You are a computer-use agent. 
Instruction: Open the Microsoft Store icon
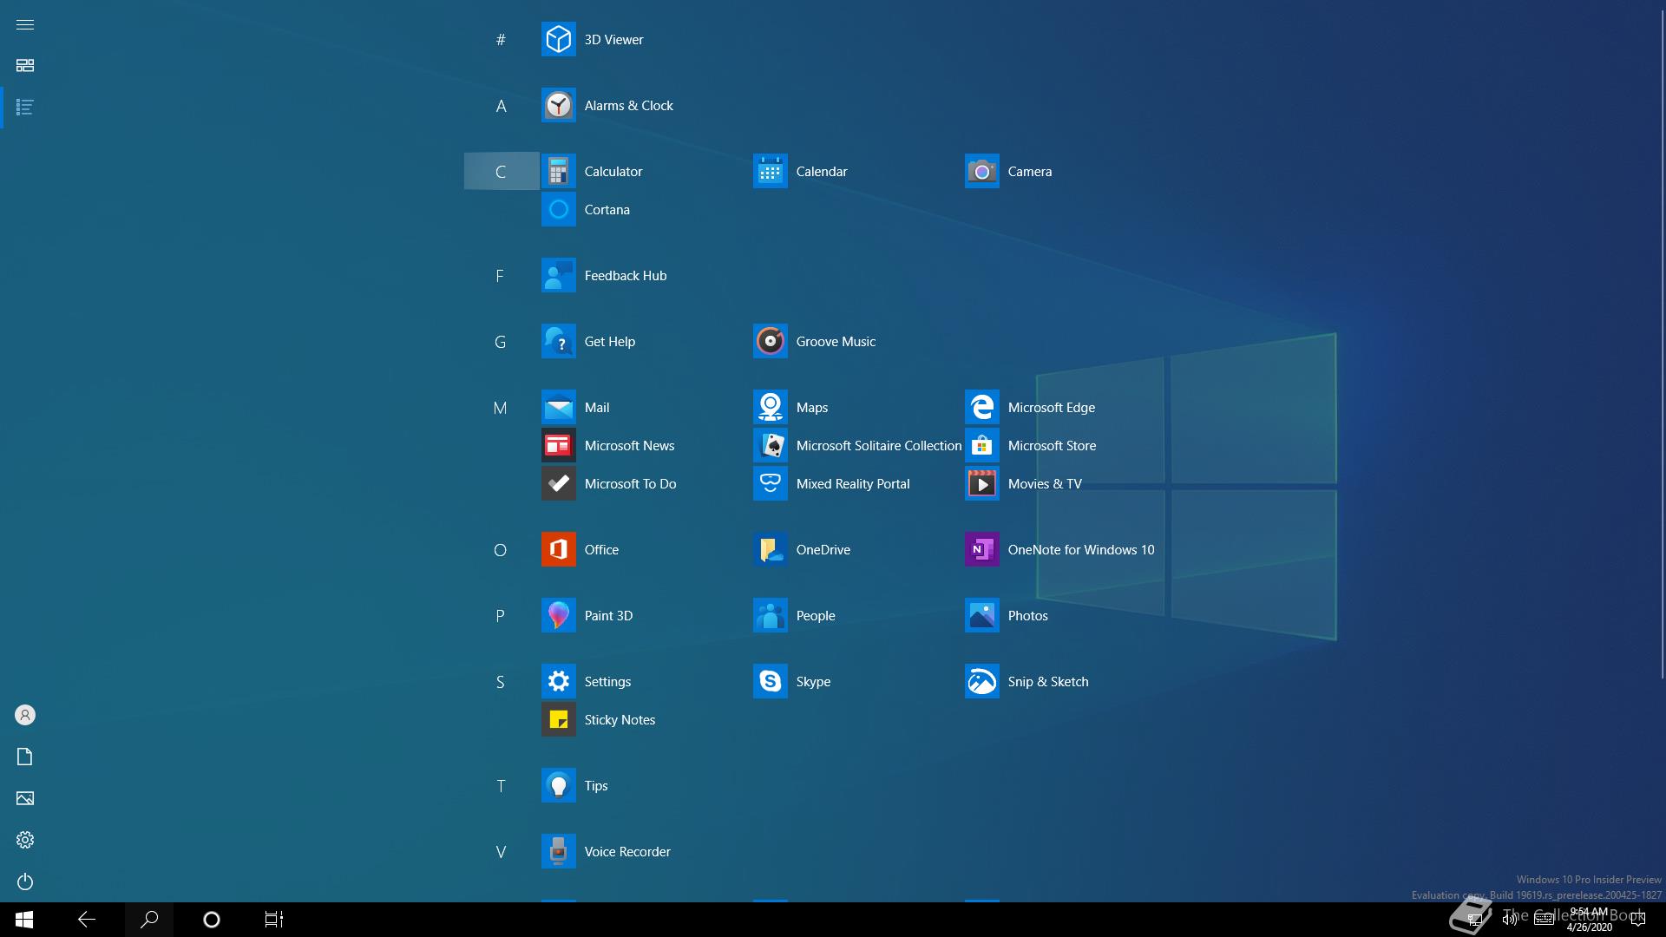tap(981, 445)
